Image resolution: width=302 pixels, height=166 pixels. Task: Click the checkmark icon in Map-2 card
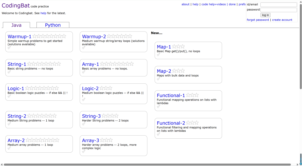coord(159,79)
